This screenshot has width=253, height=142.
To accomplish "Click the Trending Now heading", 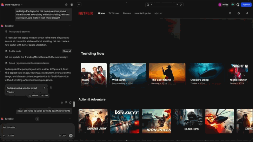I will click(x=93, y=54).
